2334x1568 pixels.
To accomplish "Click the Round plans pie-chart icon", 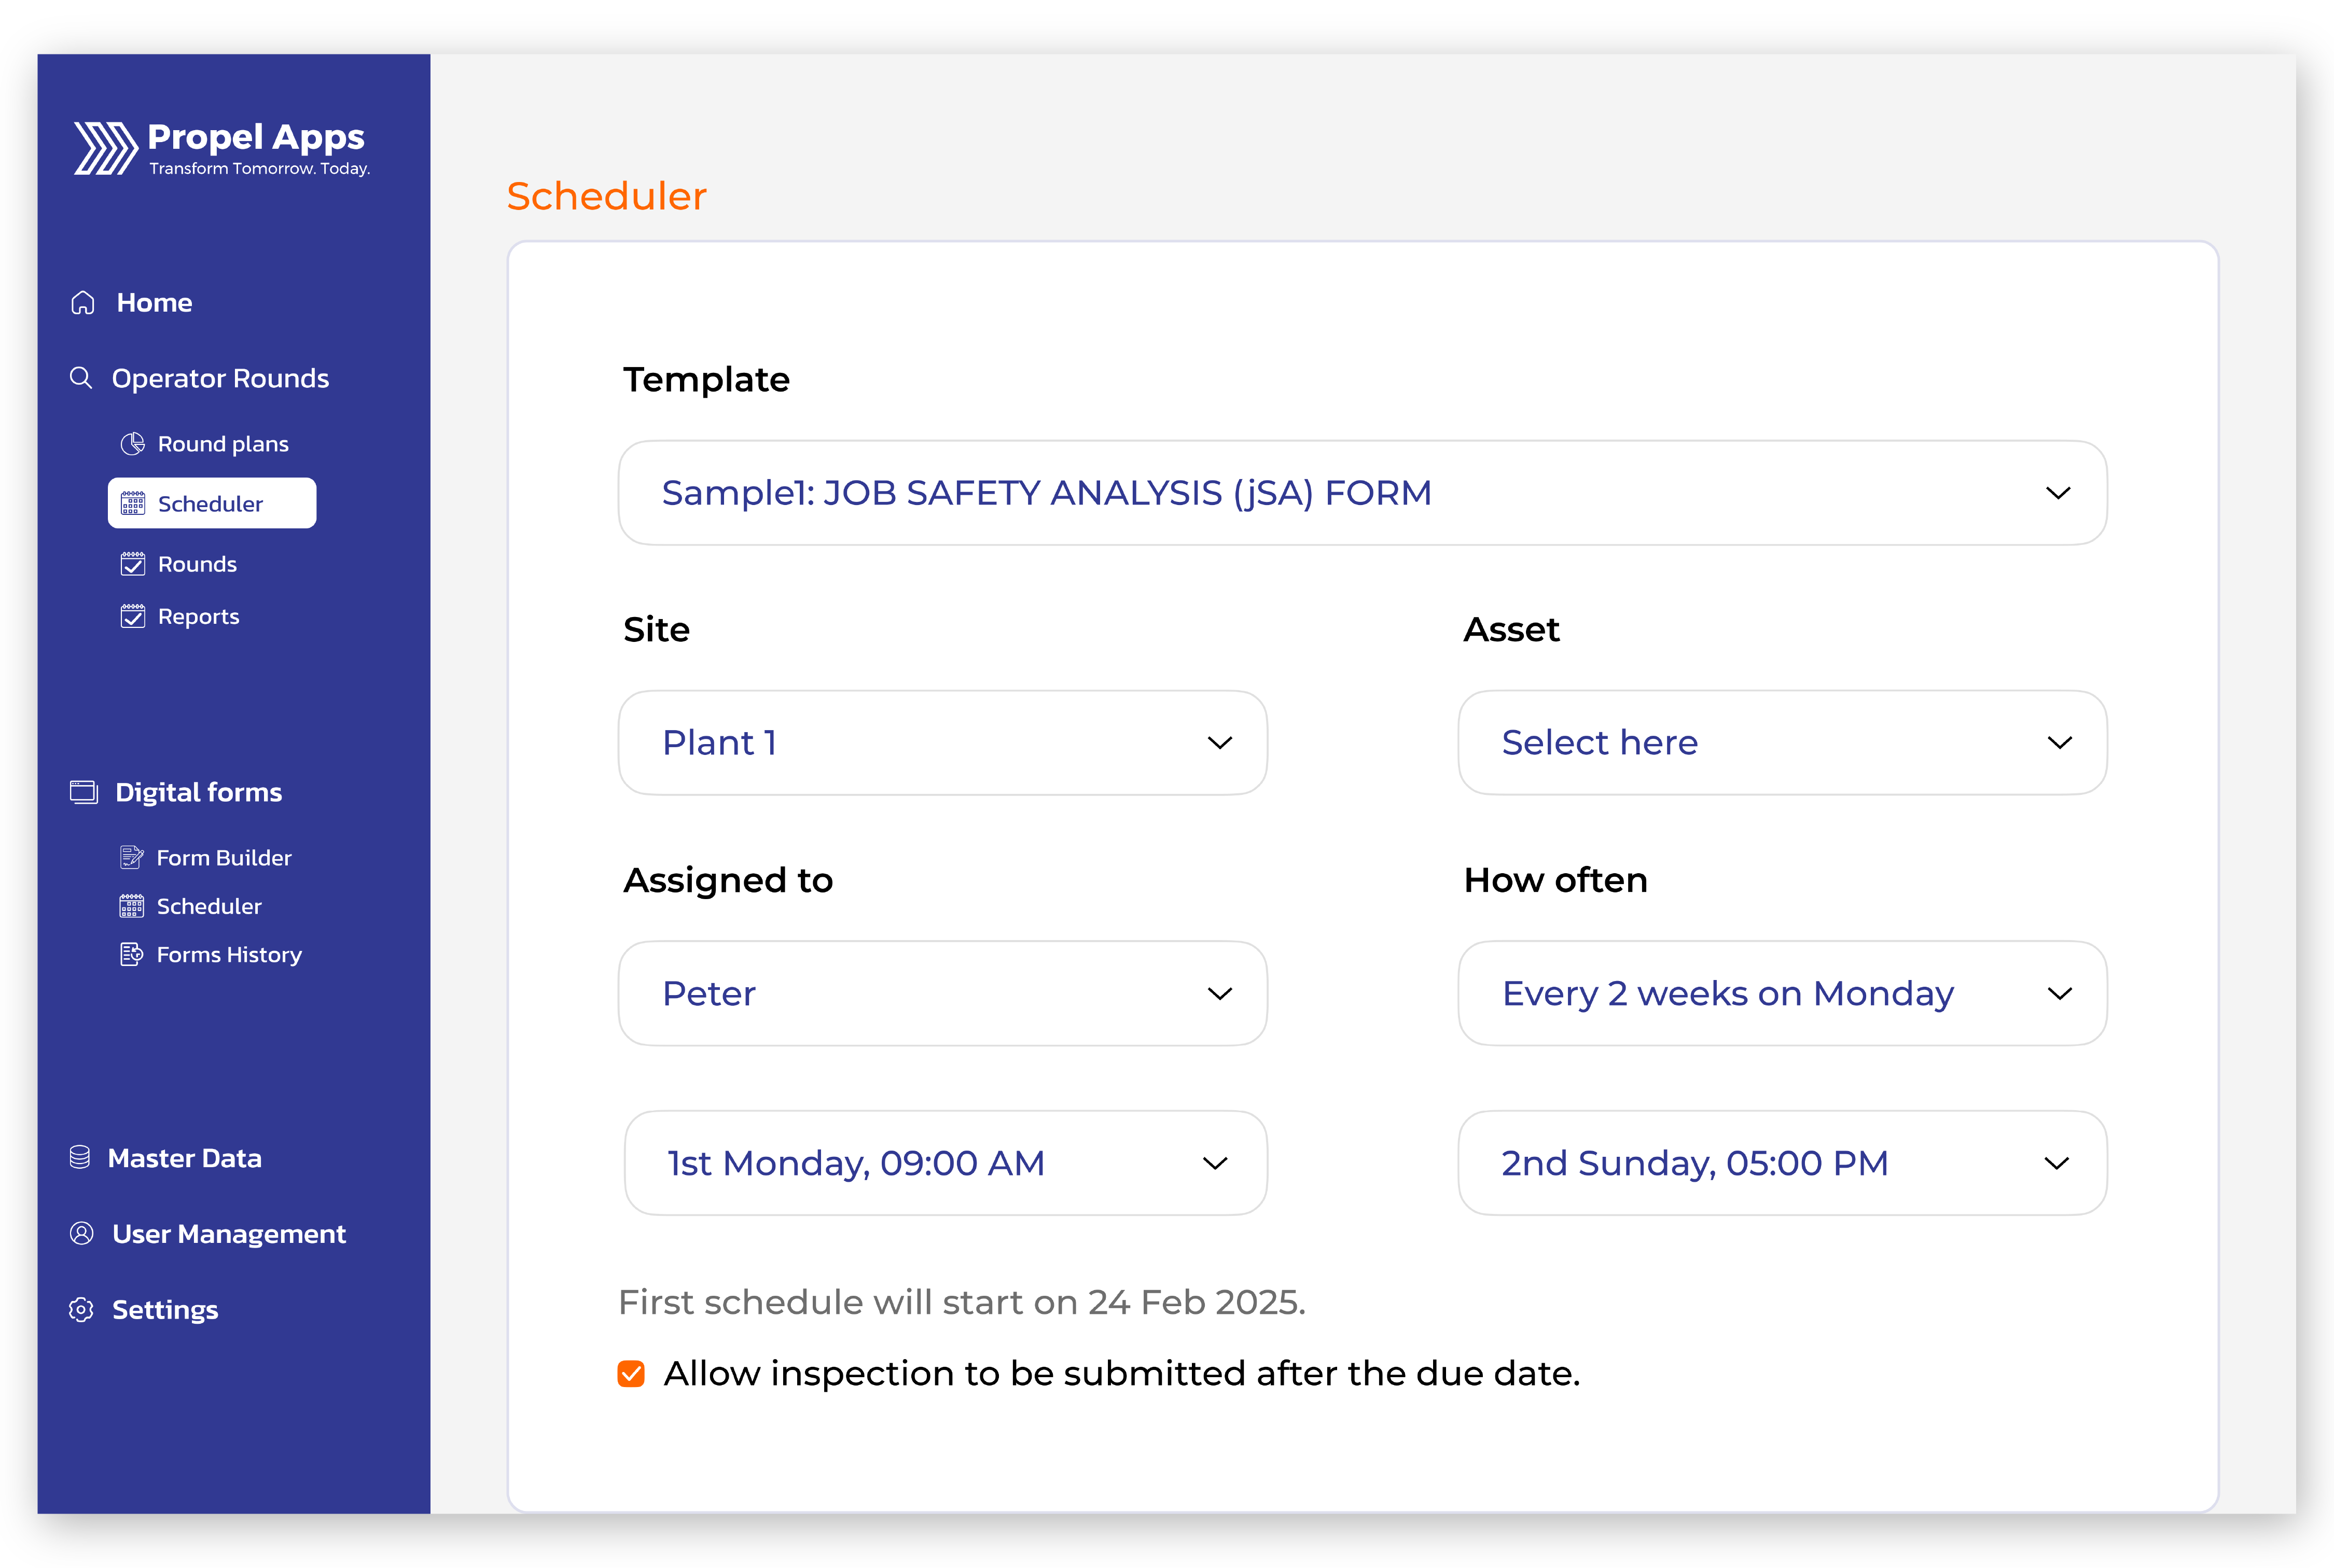I will pyautogui.click(x=132, y=443).
